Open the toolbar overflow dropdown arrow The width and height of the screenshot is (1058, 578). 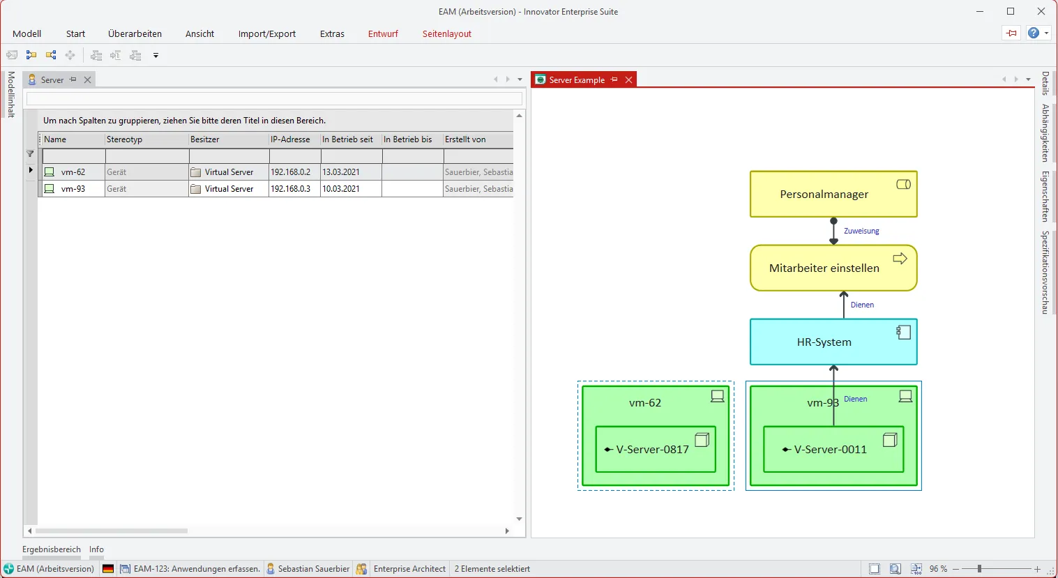click(x=156, y=55)
